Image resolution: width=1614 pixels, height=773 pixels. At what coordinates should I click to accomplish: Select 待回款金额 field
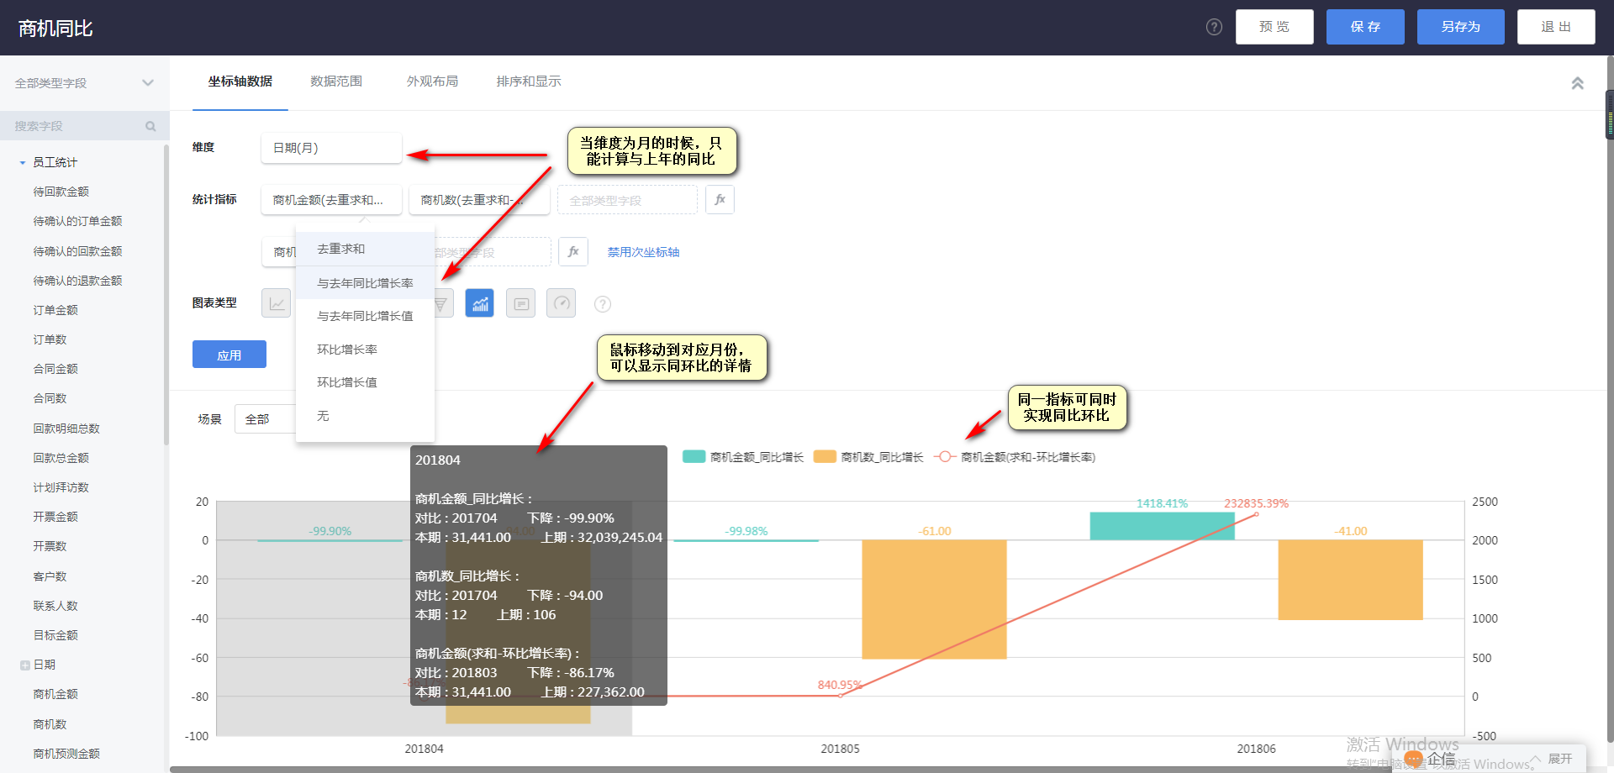(x=61, y=192)
